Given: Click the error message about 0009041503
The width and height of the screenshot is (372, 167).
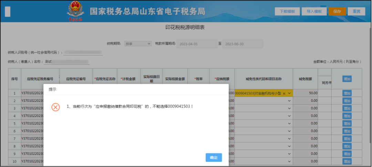Looking at the screenshot, I should (130, 107).
